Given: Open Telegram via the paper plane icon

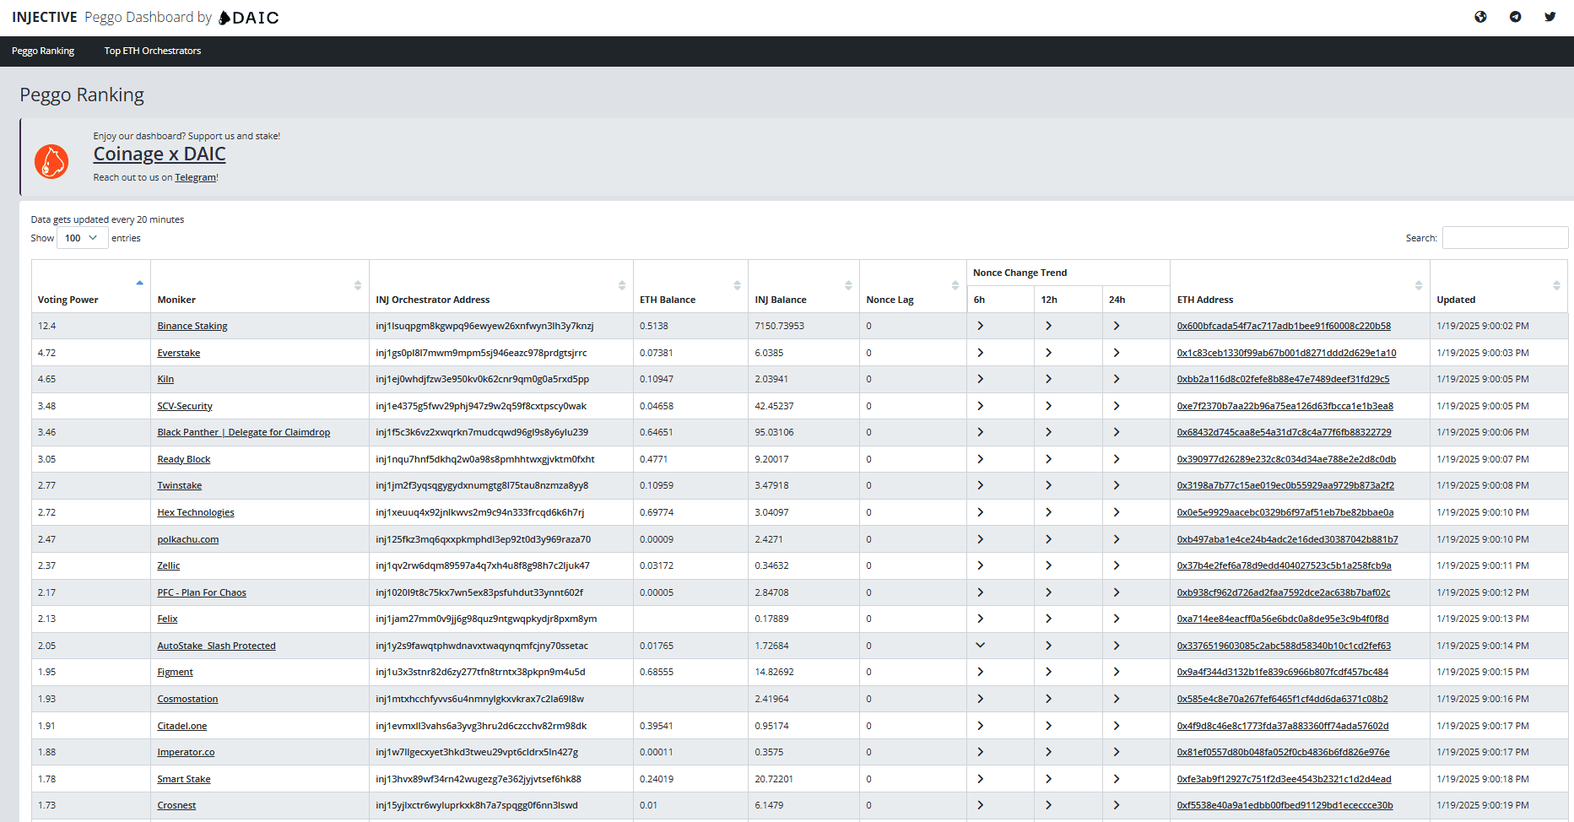Looking at the screenshot, I should tap(1516, 16).
